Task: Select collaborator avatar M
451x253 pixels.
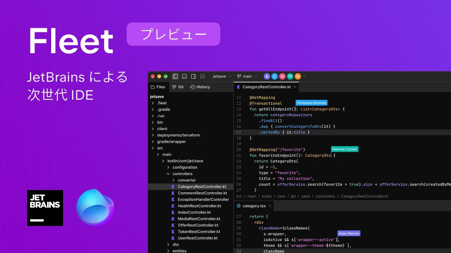Action: pos(290,76)
